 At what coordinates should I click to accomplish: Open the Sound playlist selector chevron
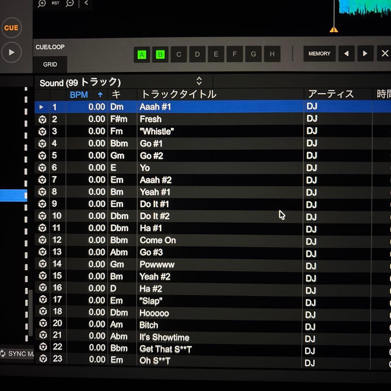199,81
